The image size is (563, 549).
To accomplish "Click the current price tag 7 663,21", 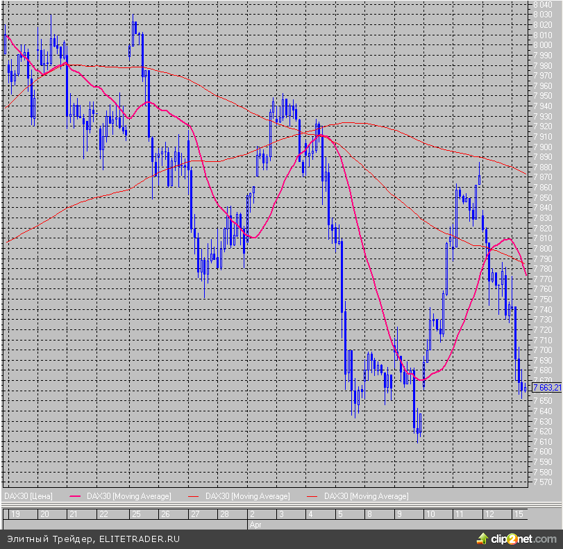I will click(x=546, y=387).
